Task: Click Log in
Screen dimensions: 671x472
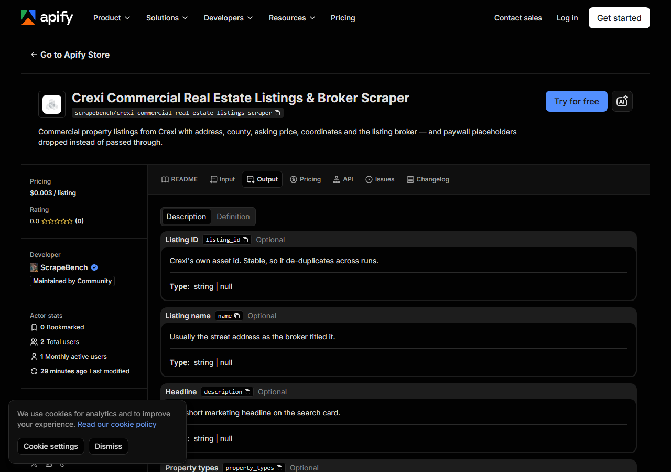Action: click(567, 18)
